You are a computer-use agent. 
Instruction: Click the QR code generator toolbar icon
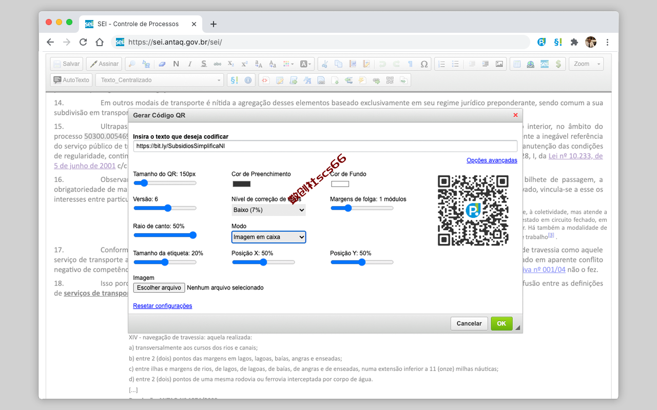point(390,80)
